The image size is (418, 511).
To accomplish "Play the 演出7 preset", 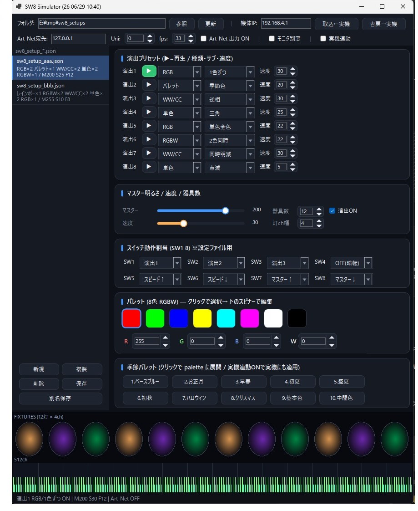I will point(149,153).
